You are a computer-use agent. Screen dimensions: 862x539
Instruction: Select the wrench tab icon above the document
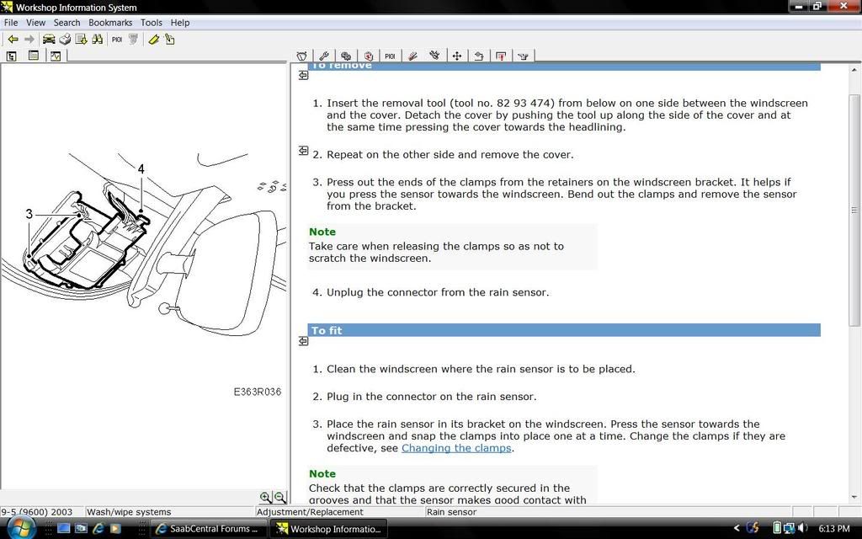pos(324,56)
